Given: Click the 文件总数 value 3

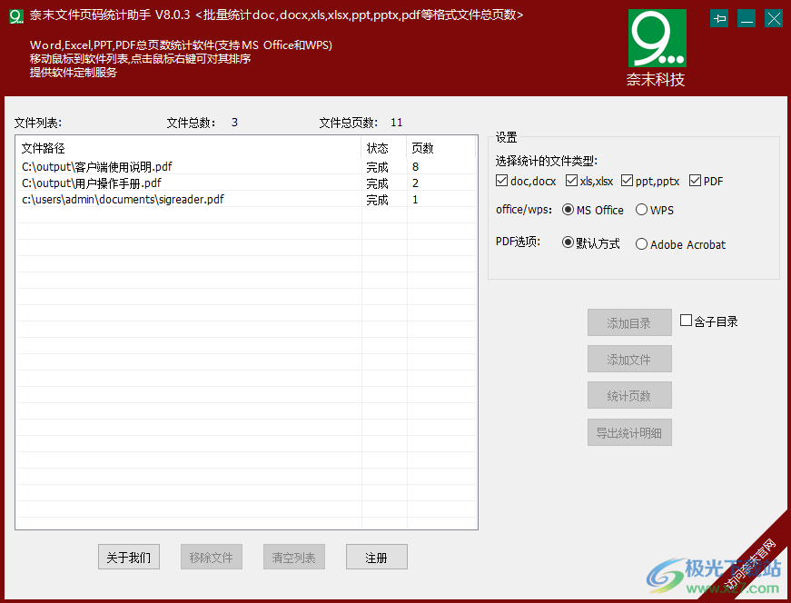Looking at the screenshot, I should pos(234,122).
